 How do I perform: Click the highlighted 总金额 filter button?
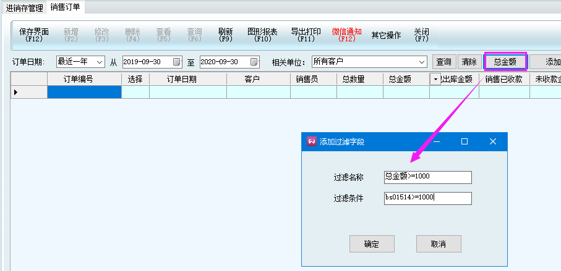[505, 62]
